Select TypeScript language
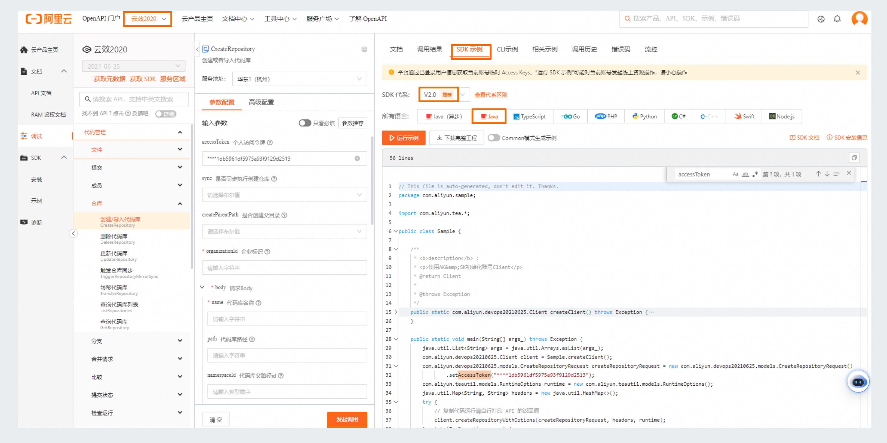The width and height of the screenshot is (887, 443). coord(530,117)
